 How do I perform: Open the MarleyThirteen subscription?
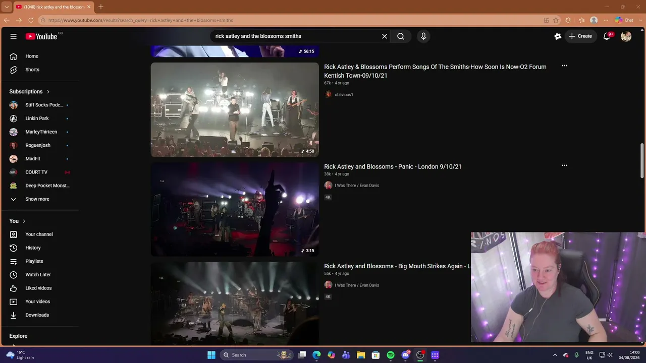(40, 132)
